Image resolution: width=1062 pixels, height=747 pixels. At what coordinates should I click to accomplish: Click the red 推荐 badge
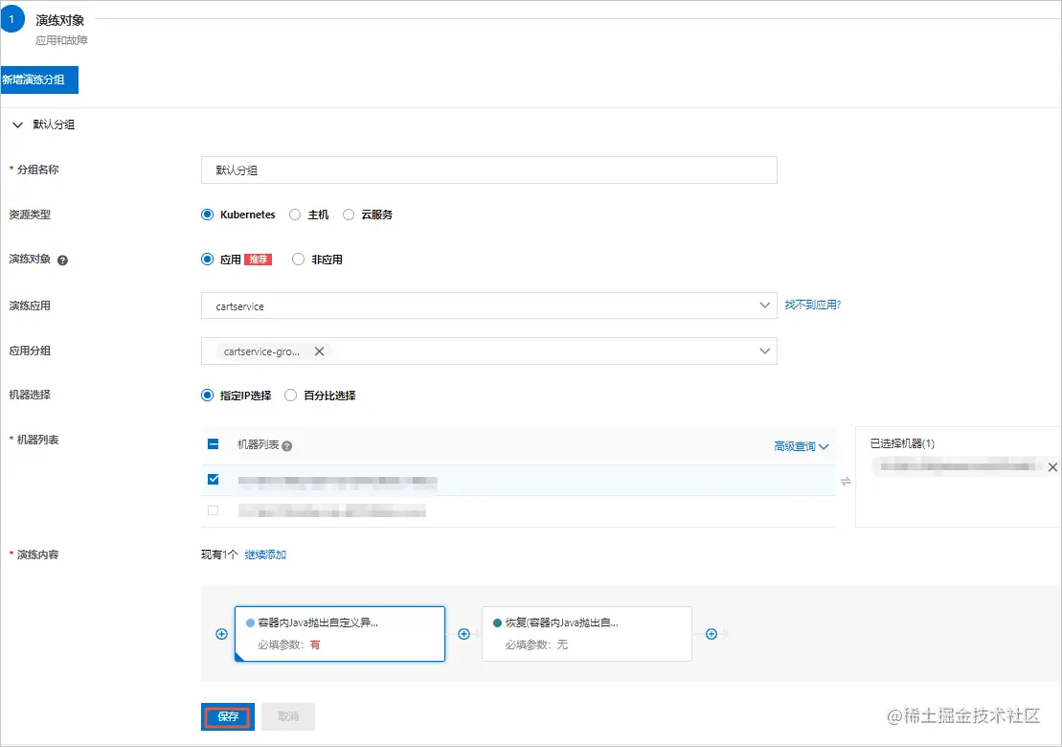pos(258,260)
